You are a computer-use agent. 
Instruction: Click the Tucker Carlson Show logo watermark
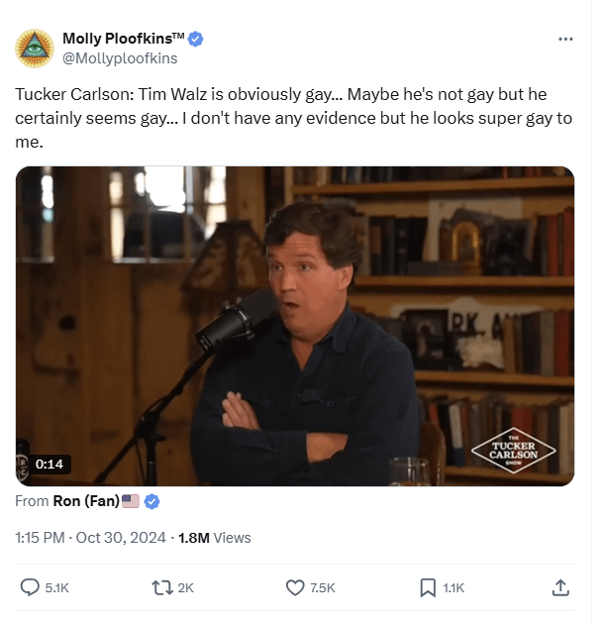(513, 450)
